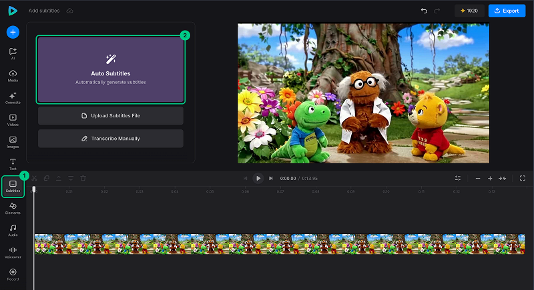Fit timeline to screen width
Viewport: 534px width, 290px height.
click(503, 178)
